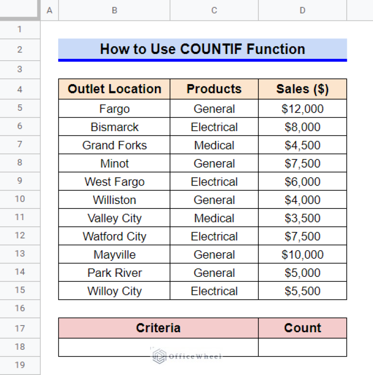Select column B header
373x375 pixels.
coord(114,10)
